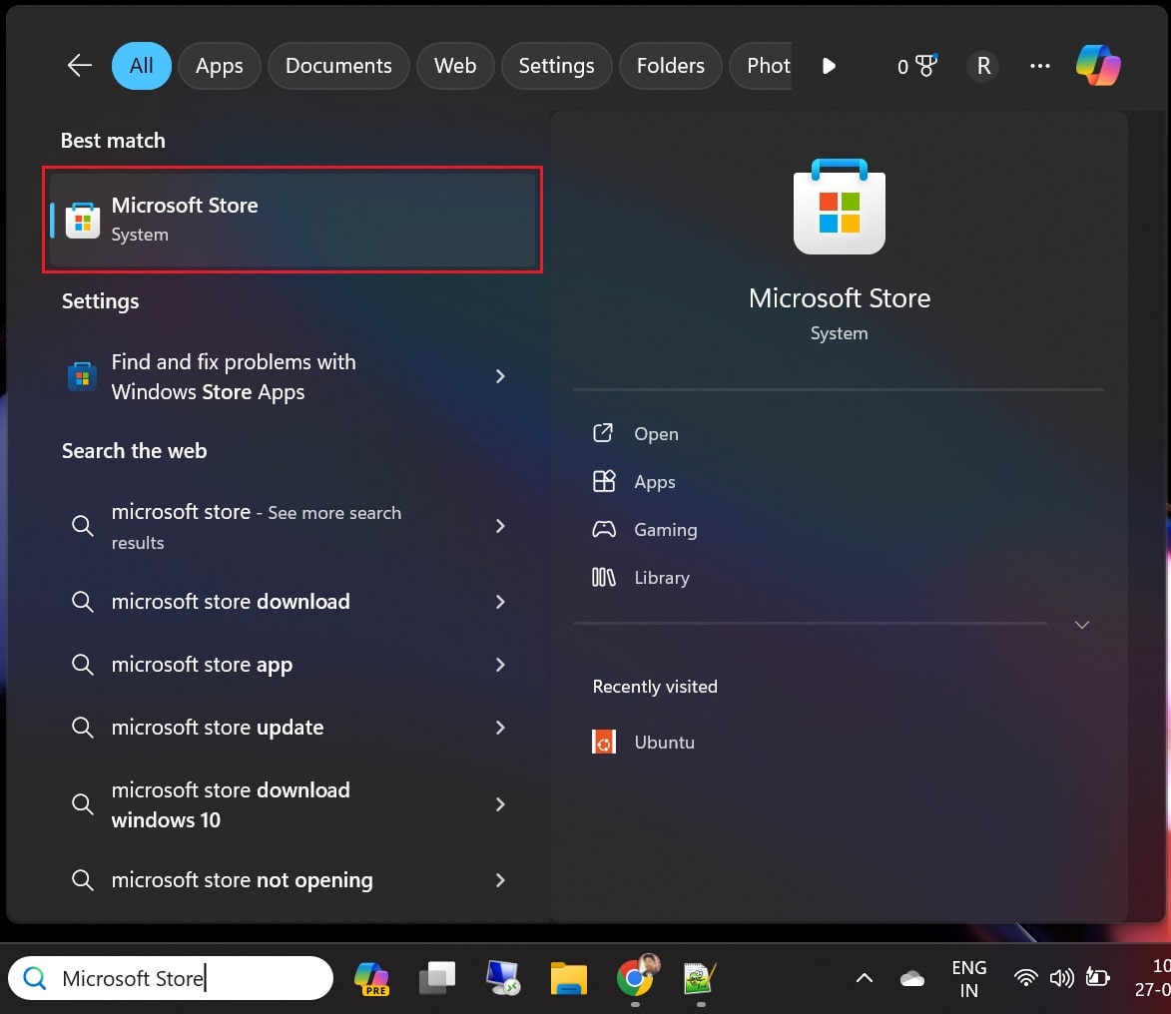The height and width of the screenshot is (1014, 1171).
Task: Open the Apps quick action for Microsoft Store
Action: (x=654, y=481)
